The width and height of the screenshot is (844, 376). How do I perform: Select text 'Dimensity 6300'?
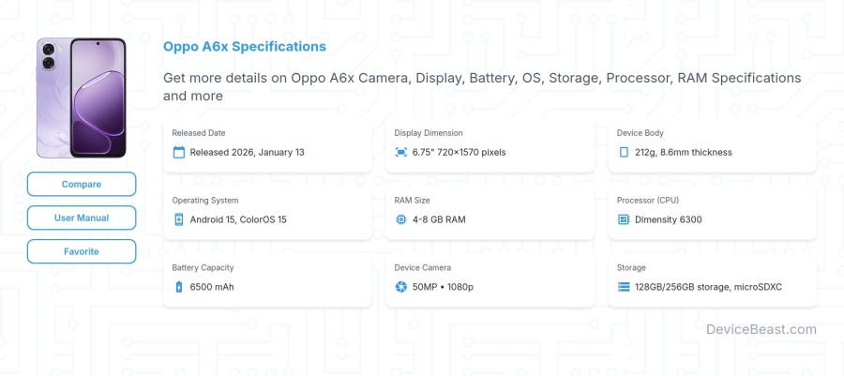pyautogui.click(x=668, y=219)
